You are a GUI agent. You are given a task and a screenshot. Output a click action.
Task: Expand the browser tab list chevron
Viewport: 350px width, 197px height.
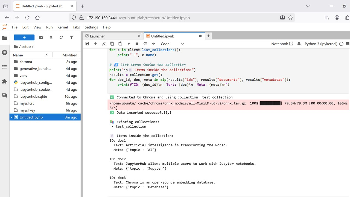point(308,6)
